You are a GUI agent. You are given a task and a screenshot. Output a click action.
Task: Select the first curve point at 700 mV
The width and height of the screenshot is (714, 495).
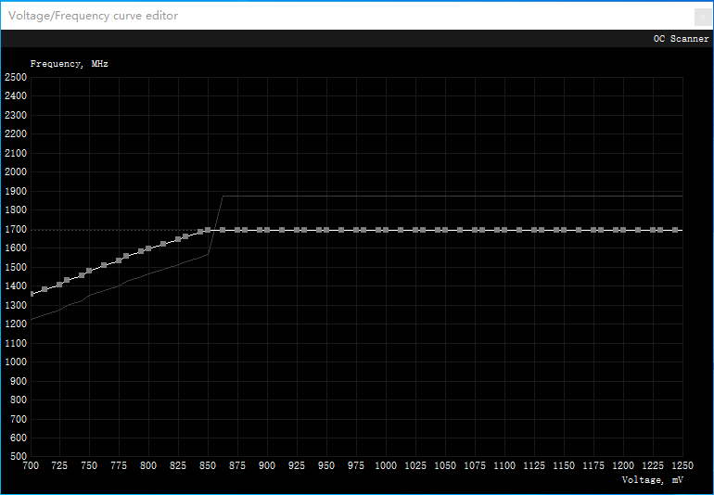[31, 294]
